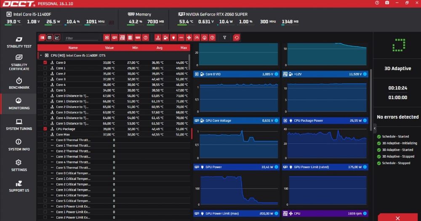
Task: Select the Core 0 Critical Temperature row
Action: click(114, 173)
